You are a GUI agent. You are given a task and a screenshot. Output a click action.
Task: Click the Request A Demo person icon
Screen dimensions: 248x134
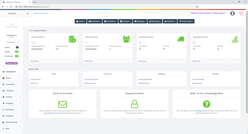point(135,104)
